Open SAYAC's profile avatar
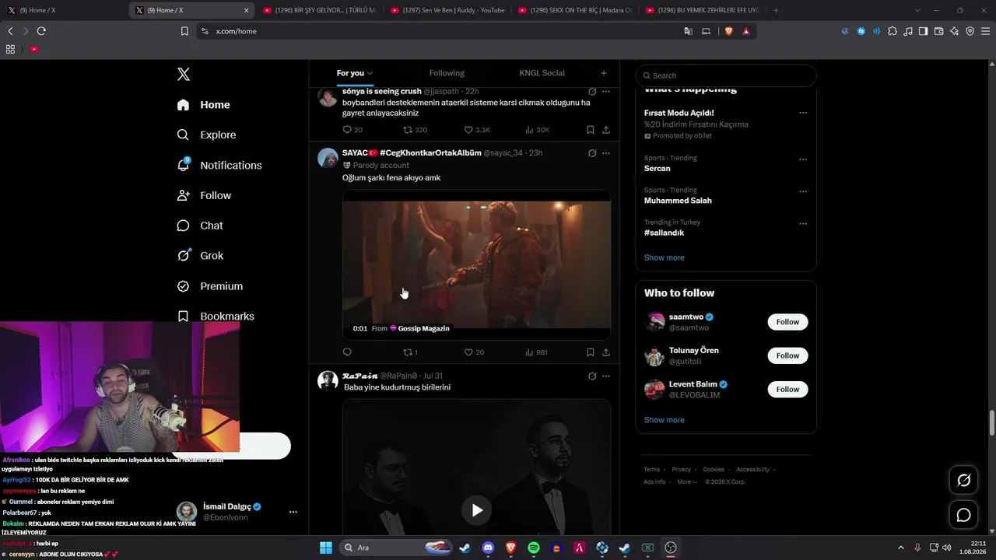The height and width of the screenshot is (560, 996). click(328, 158)
